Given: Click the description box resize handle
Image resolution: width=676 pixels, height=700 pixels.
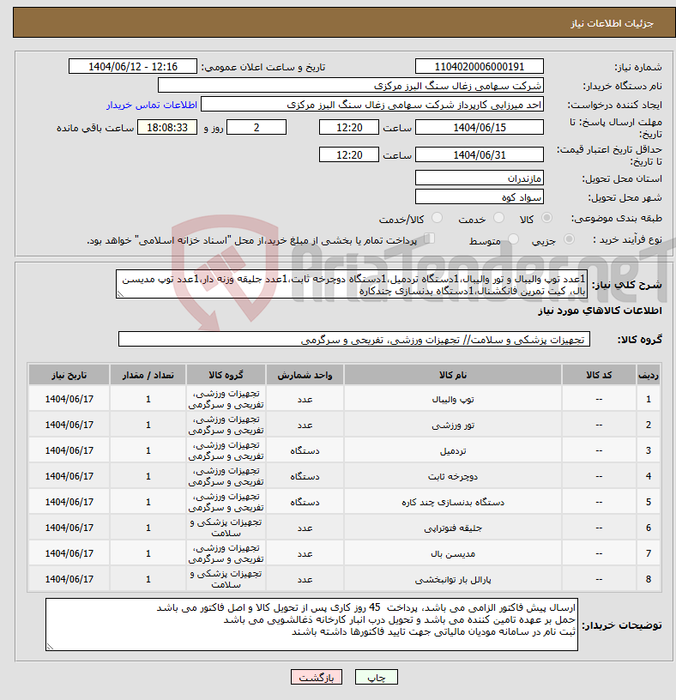Looking at the screenshot, I should [120, 293].
